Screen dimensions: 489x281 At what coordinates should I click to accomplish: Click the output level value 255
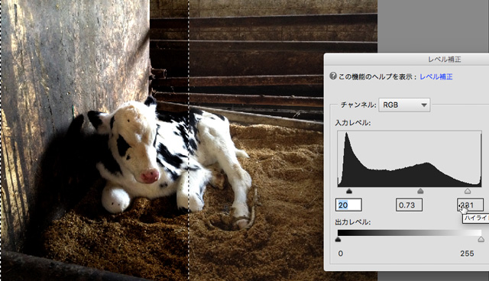coord(467,254)
